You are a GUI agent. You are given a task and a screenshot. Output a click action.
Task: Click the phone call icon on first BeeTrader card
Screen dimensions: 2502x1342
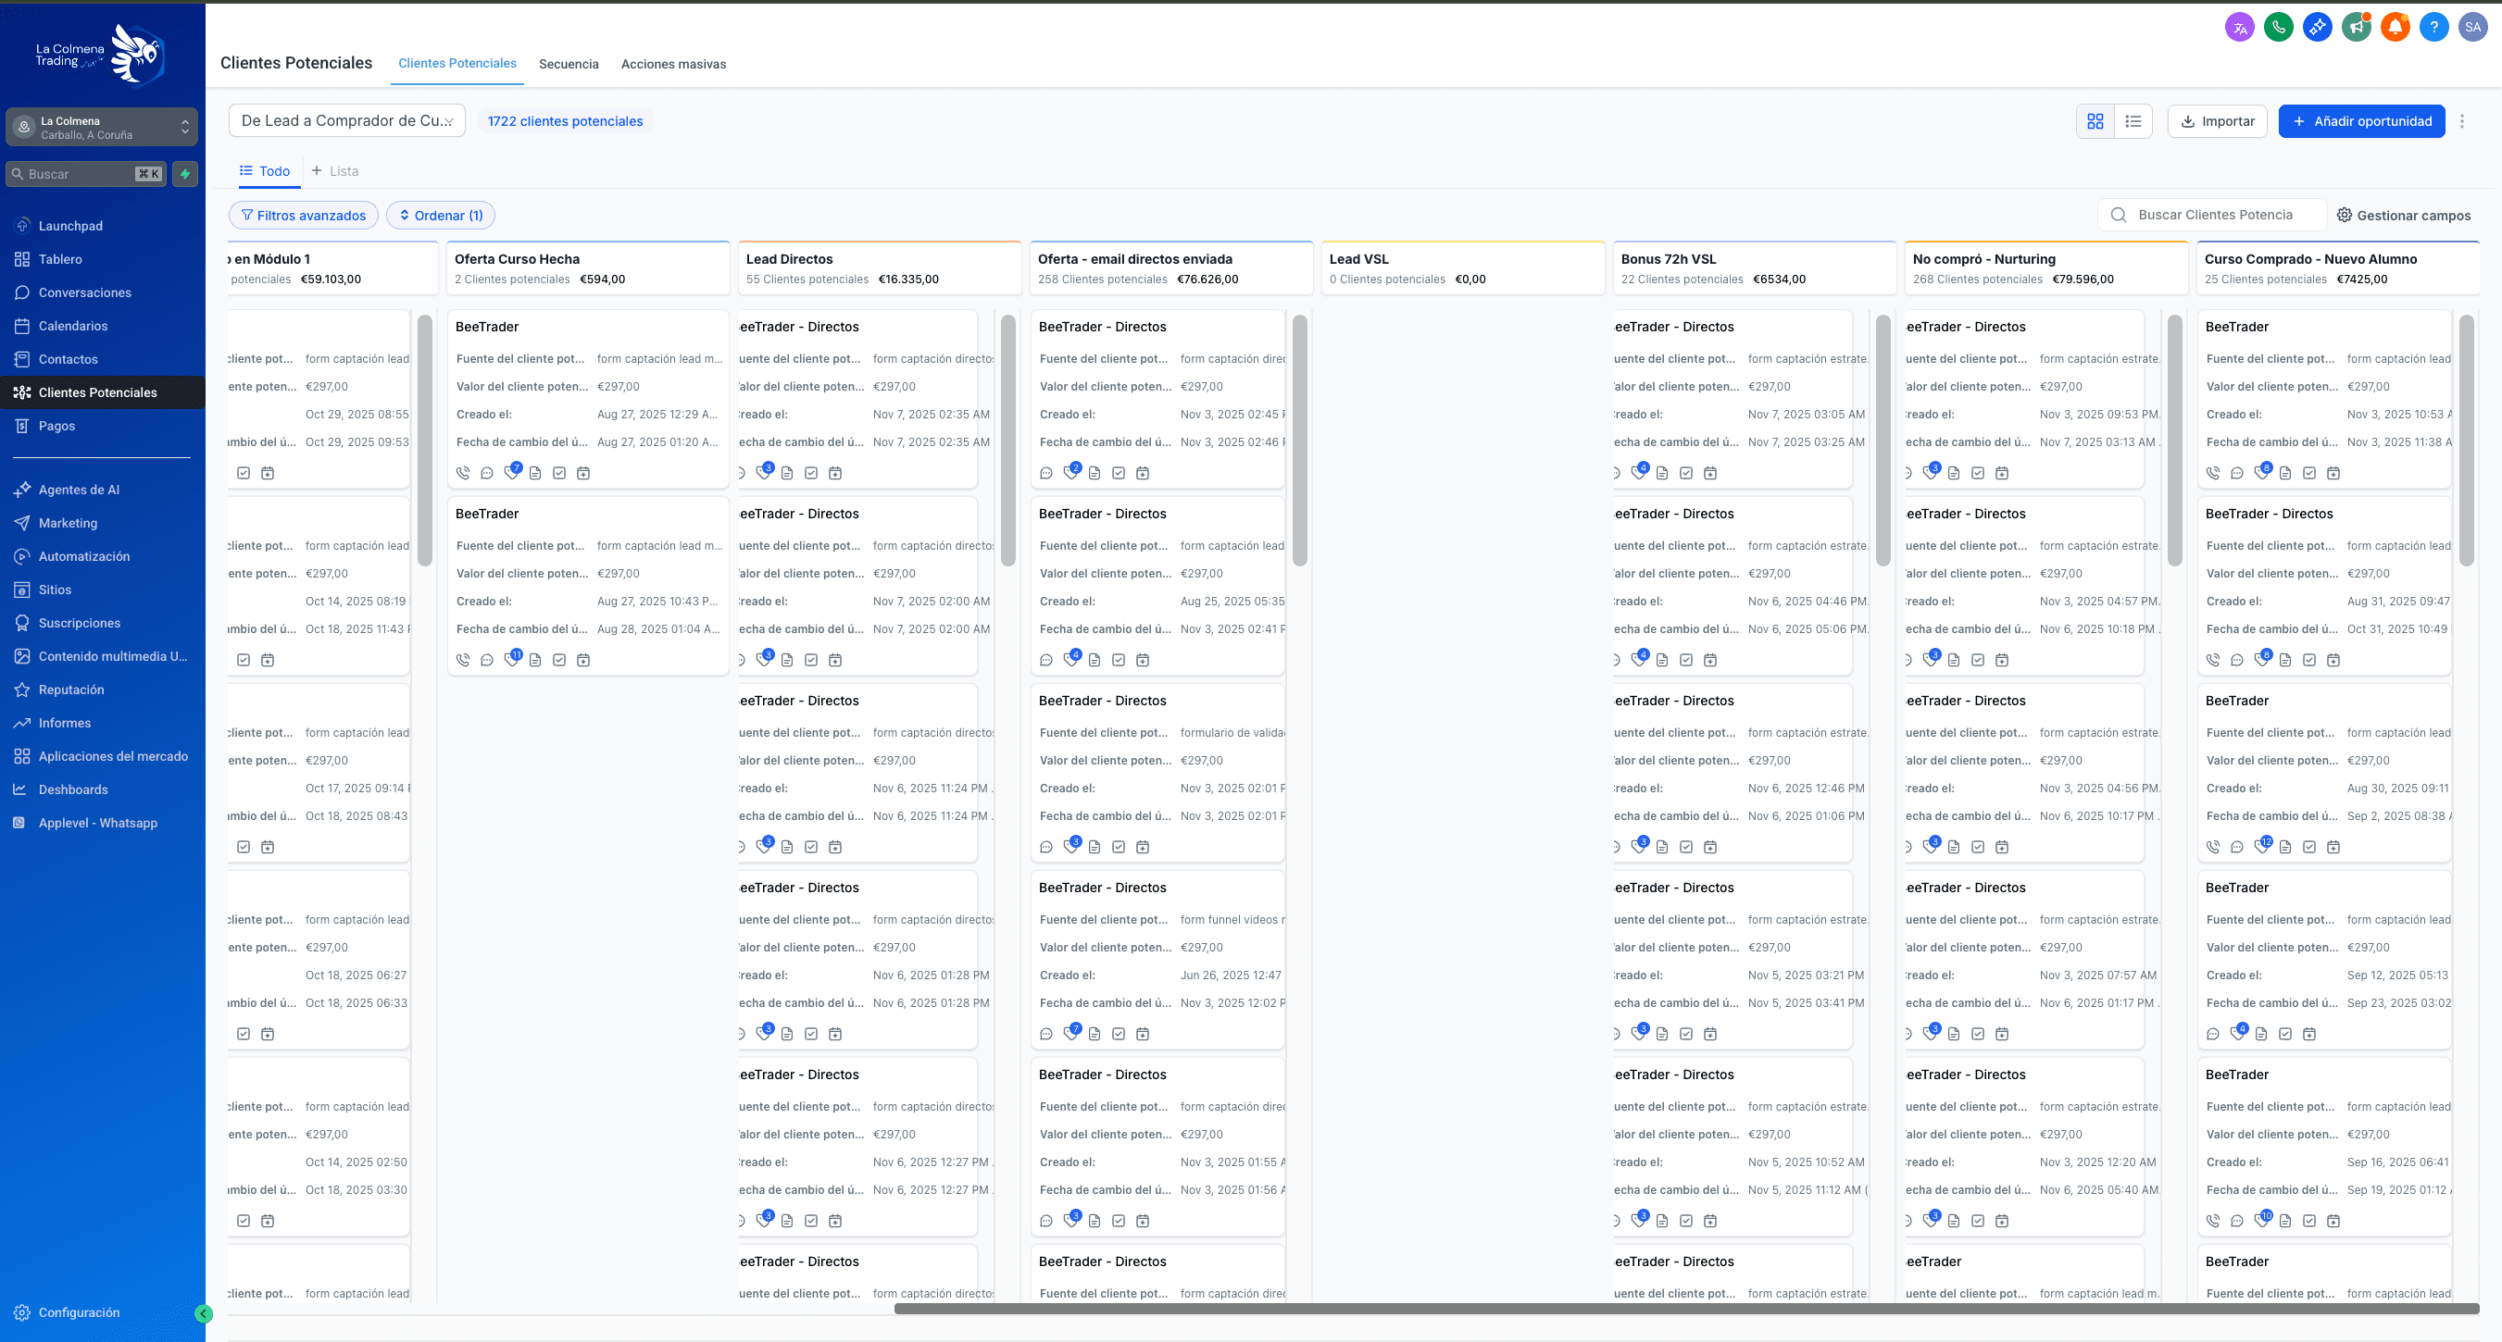(x=463, y=473)
